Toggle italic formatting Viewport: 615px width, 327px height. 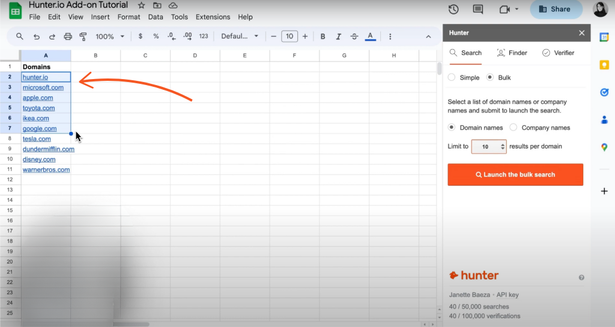pos(339,37)
